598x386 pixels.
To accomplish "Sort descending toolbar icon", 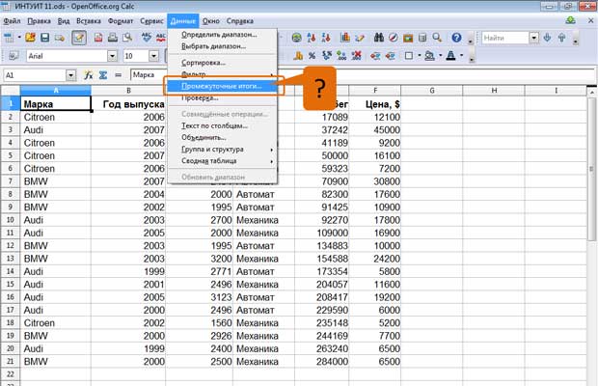I will (326, 38).
